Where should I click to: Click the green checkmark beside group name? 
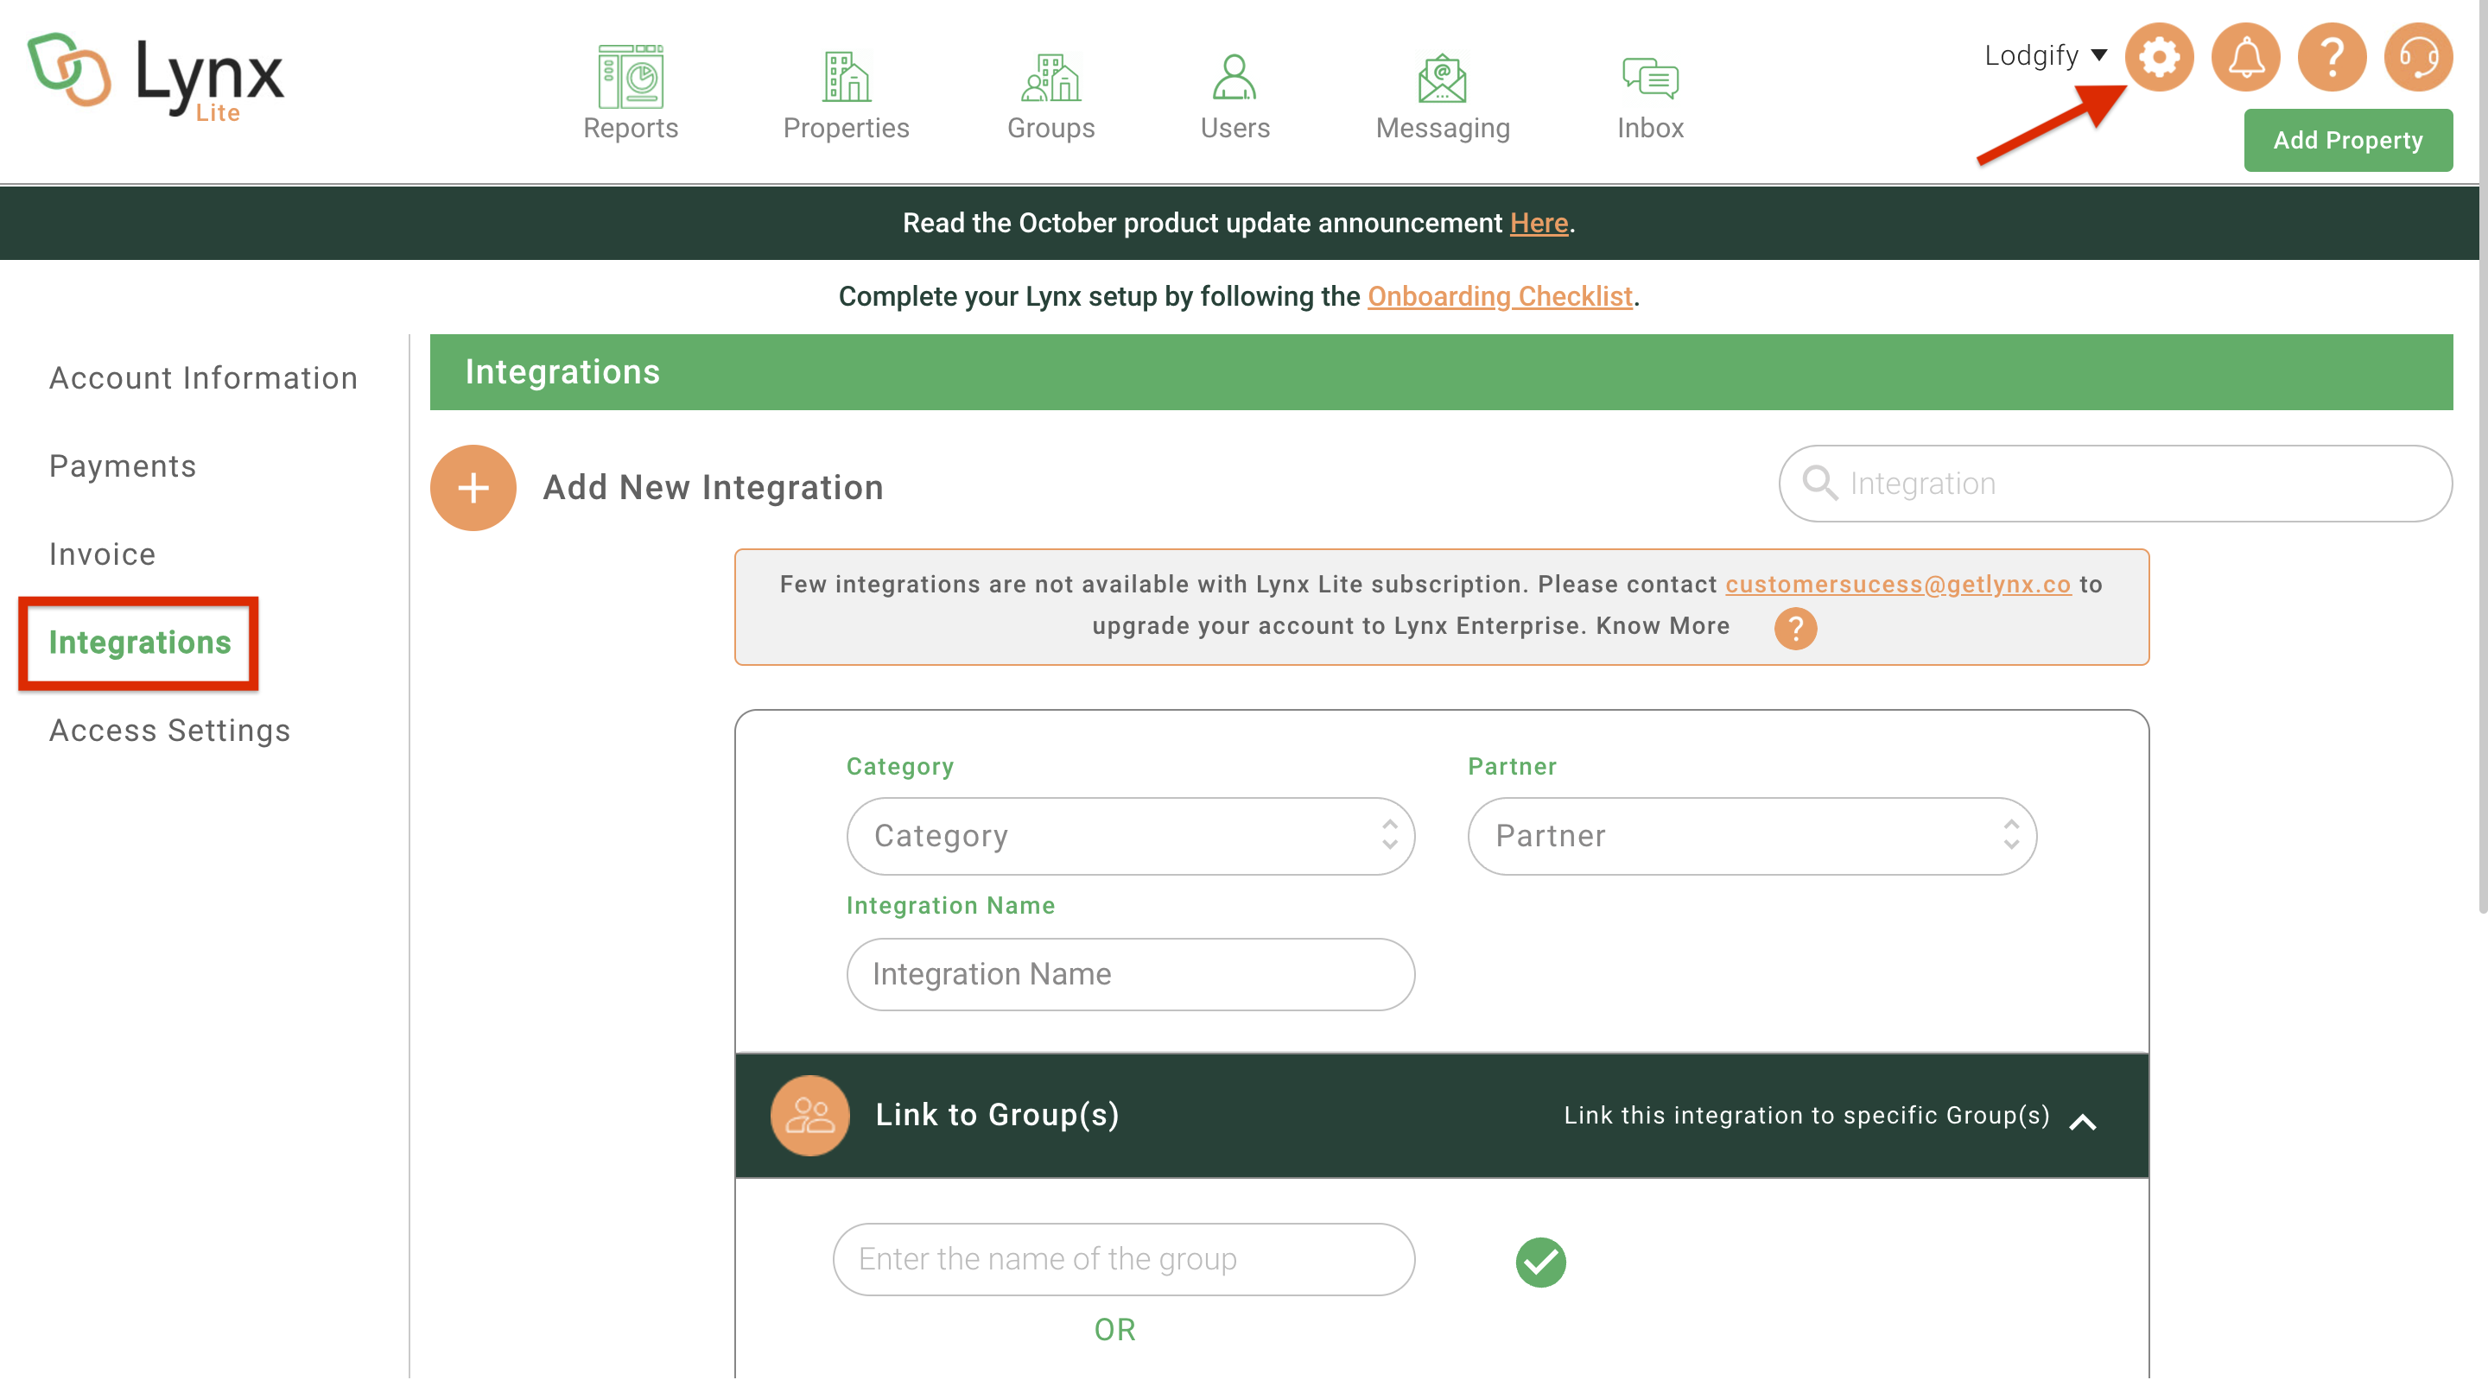[x=1540, y=1262]
